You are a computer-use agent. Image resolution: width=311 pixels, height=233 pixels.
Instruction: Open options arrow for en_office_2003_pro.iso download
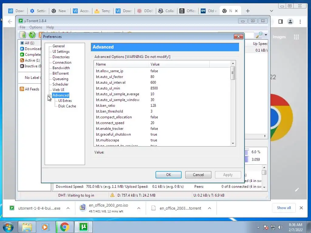click(x=139, y=208)
